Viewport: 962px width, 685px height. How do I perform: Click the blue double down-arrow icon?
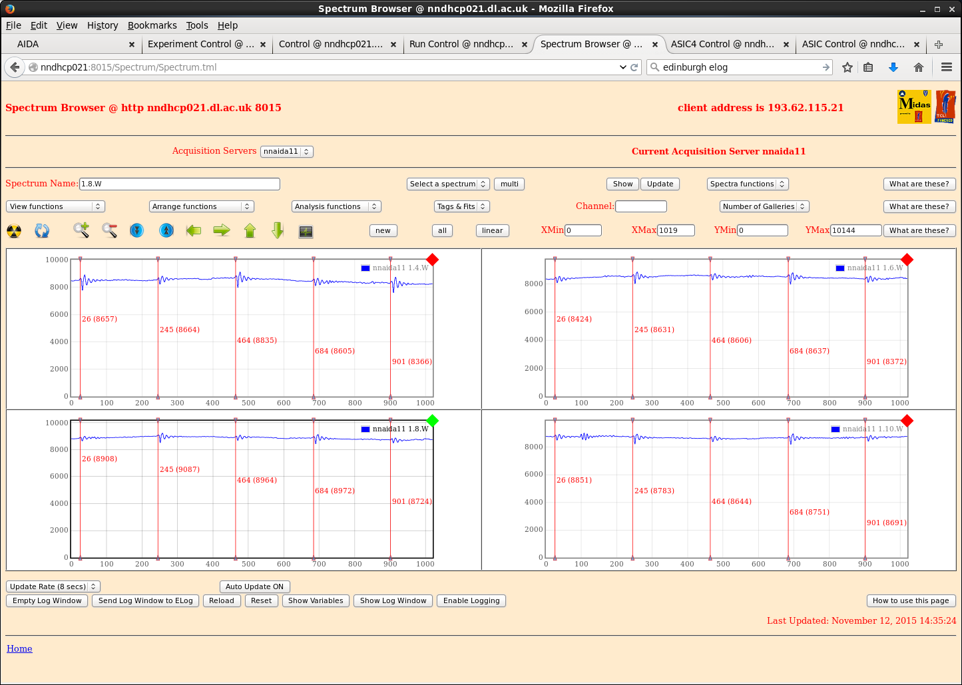point(136,230)
